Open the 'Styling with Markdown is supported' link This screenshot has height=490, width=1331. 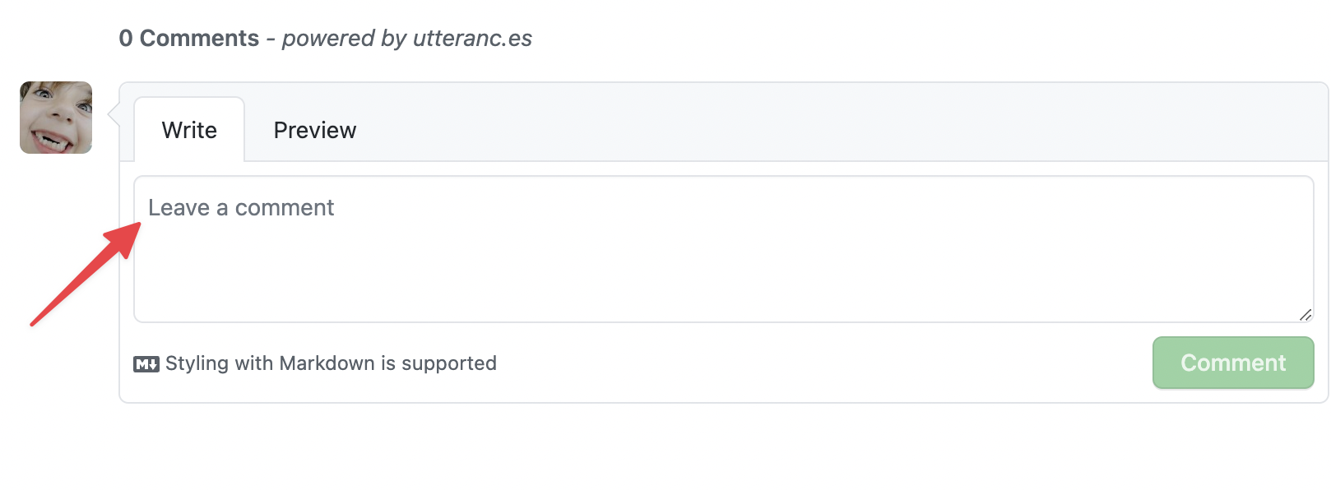[x=331, y=363]
